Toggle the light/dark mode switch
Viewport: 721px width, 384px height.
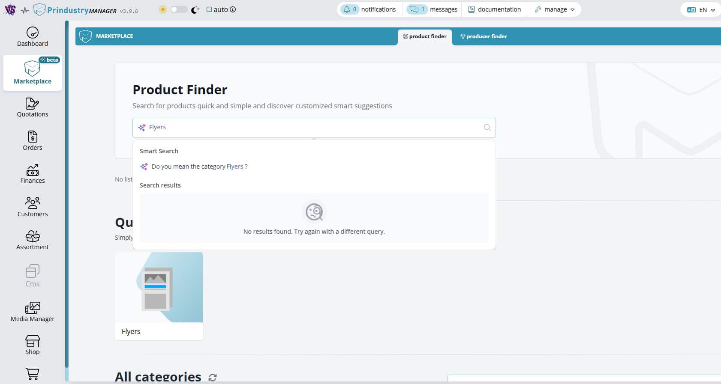click(x=179, y=9)
